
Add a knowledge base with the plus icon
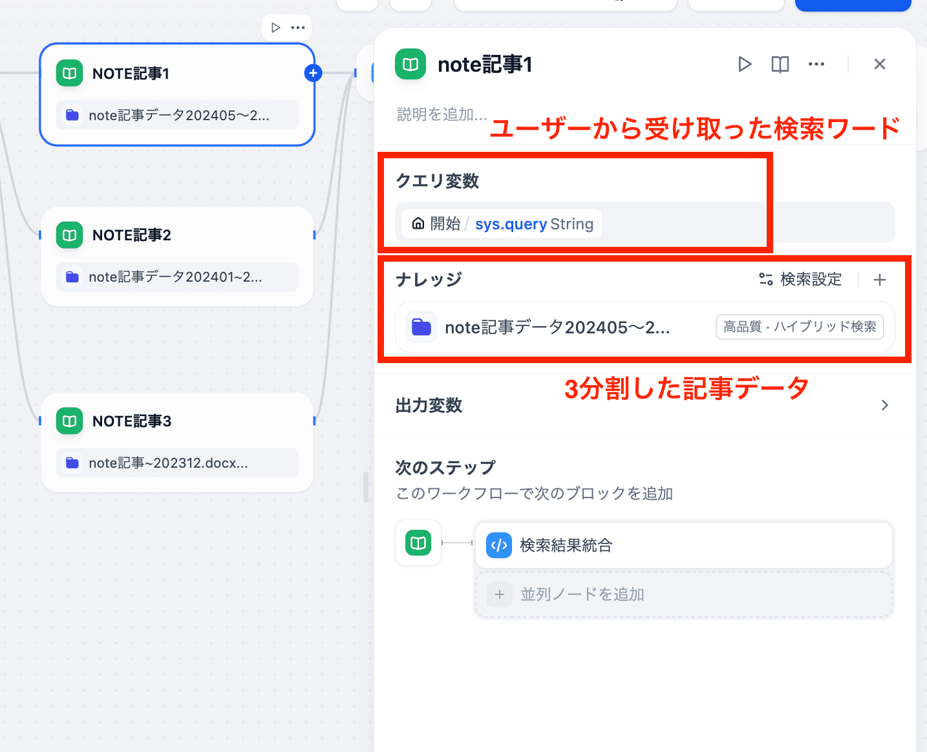[879, 280]
